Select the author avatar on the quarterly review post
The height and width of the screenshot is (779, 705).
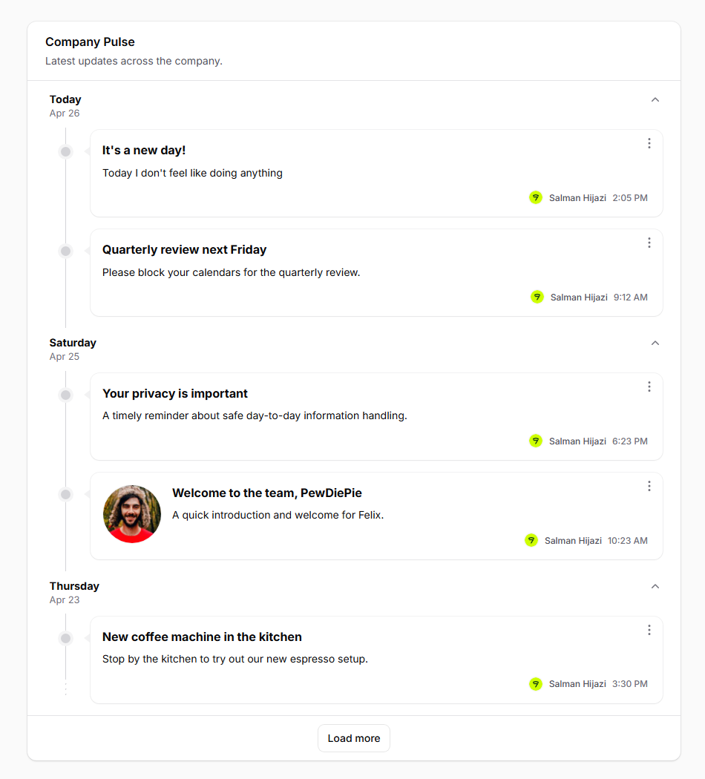537,297
